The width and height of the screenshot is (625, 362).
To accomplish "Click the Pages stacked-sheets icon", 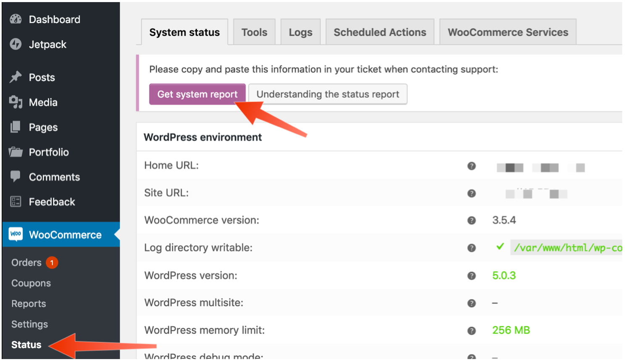I will point(16,127).
